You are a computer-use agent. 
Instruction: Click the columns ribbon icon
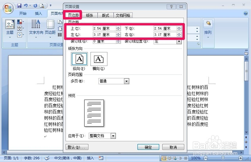click(x=60, y=35)
